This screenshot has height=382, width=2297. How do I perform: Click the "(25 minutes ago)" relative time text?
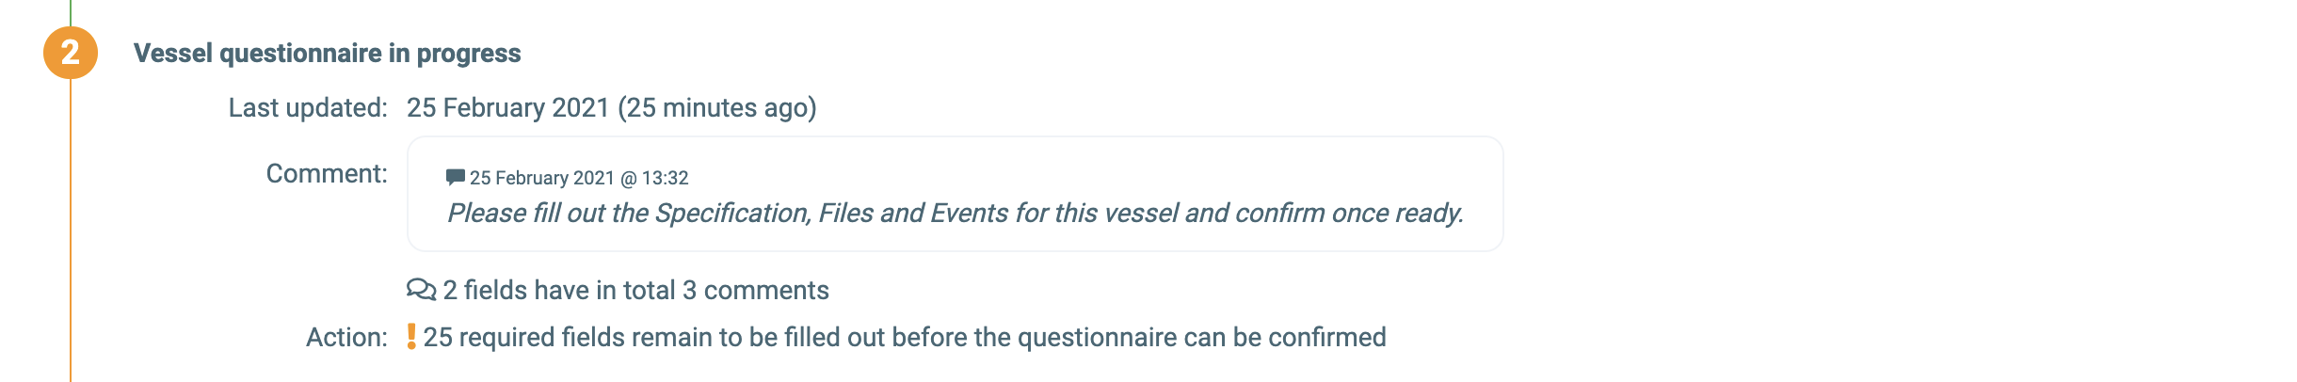[717, 108]
